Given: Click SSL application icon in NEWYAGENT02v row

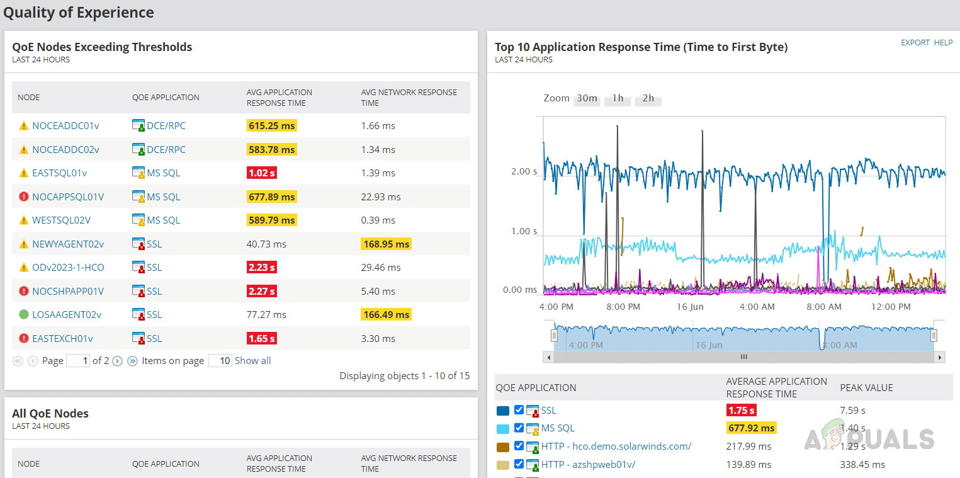Looking at the screenshot, I should [138, 244].
